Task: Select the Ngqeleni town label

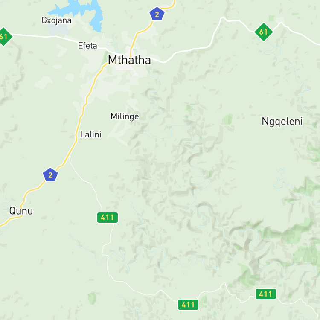Action: point(282,122)
